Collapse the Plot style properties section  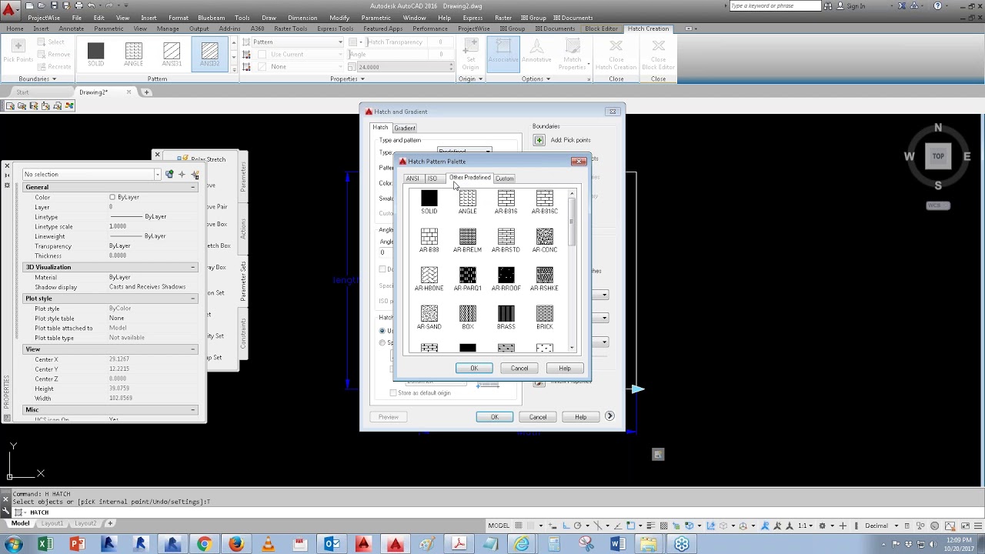[192, 299]
